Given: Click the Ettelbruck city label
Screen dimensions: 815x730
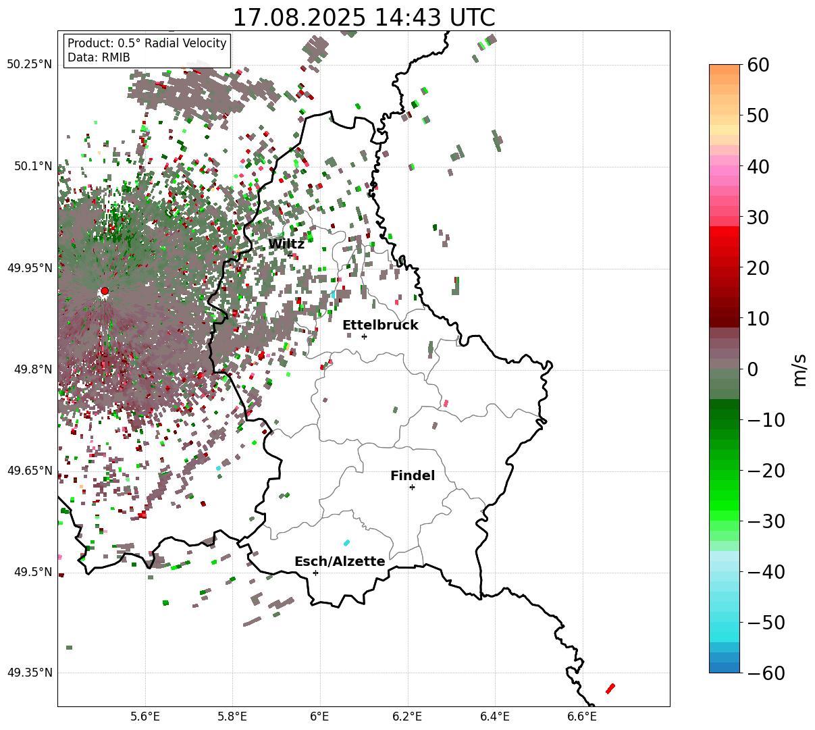Looking at the screenshot, I should tap(380, 325).
